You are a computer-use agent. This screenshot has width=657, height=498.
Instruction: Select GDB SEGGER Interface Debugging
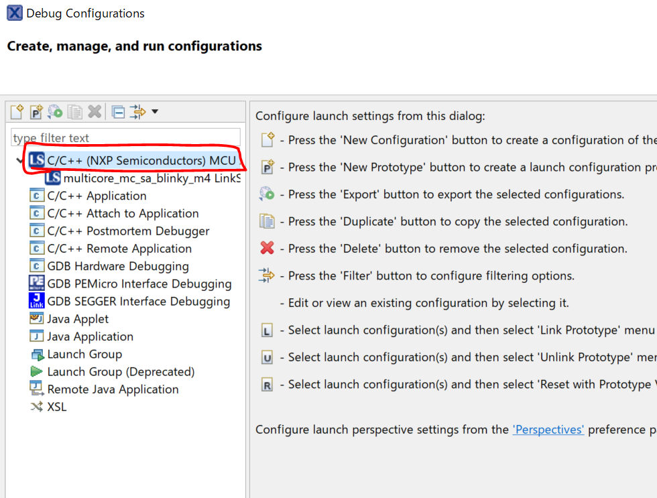[x=139, y=301]
